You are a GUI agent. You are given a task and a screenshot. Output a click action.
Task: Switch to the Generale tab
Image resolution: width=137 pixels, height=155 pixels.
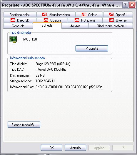18,26
